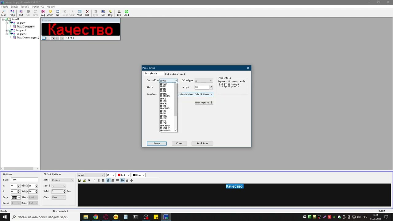Image resolution: width=393 pixels, height=221 pixels.
Task: Insert a table using Tab tool
Action: pos(57,13)
